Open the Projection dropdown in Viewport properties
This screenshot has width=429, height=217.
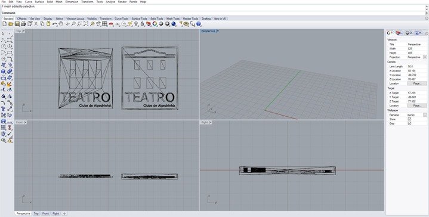tap(425, 57)
